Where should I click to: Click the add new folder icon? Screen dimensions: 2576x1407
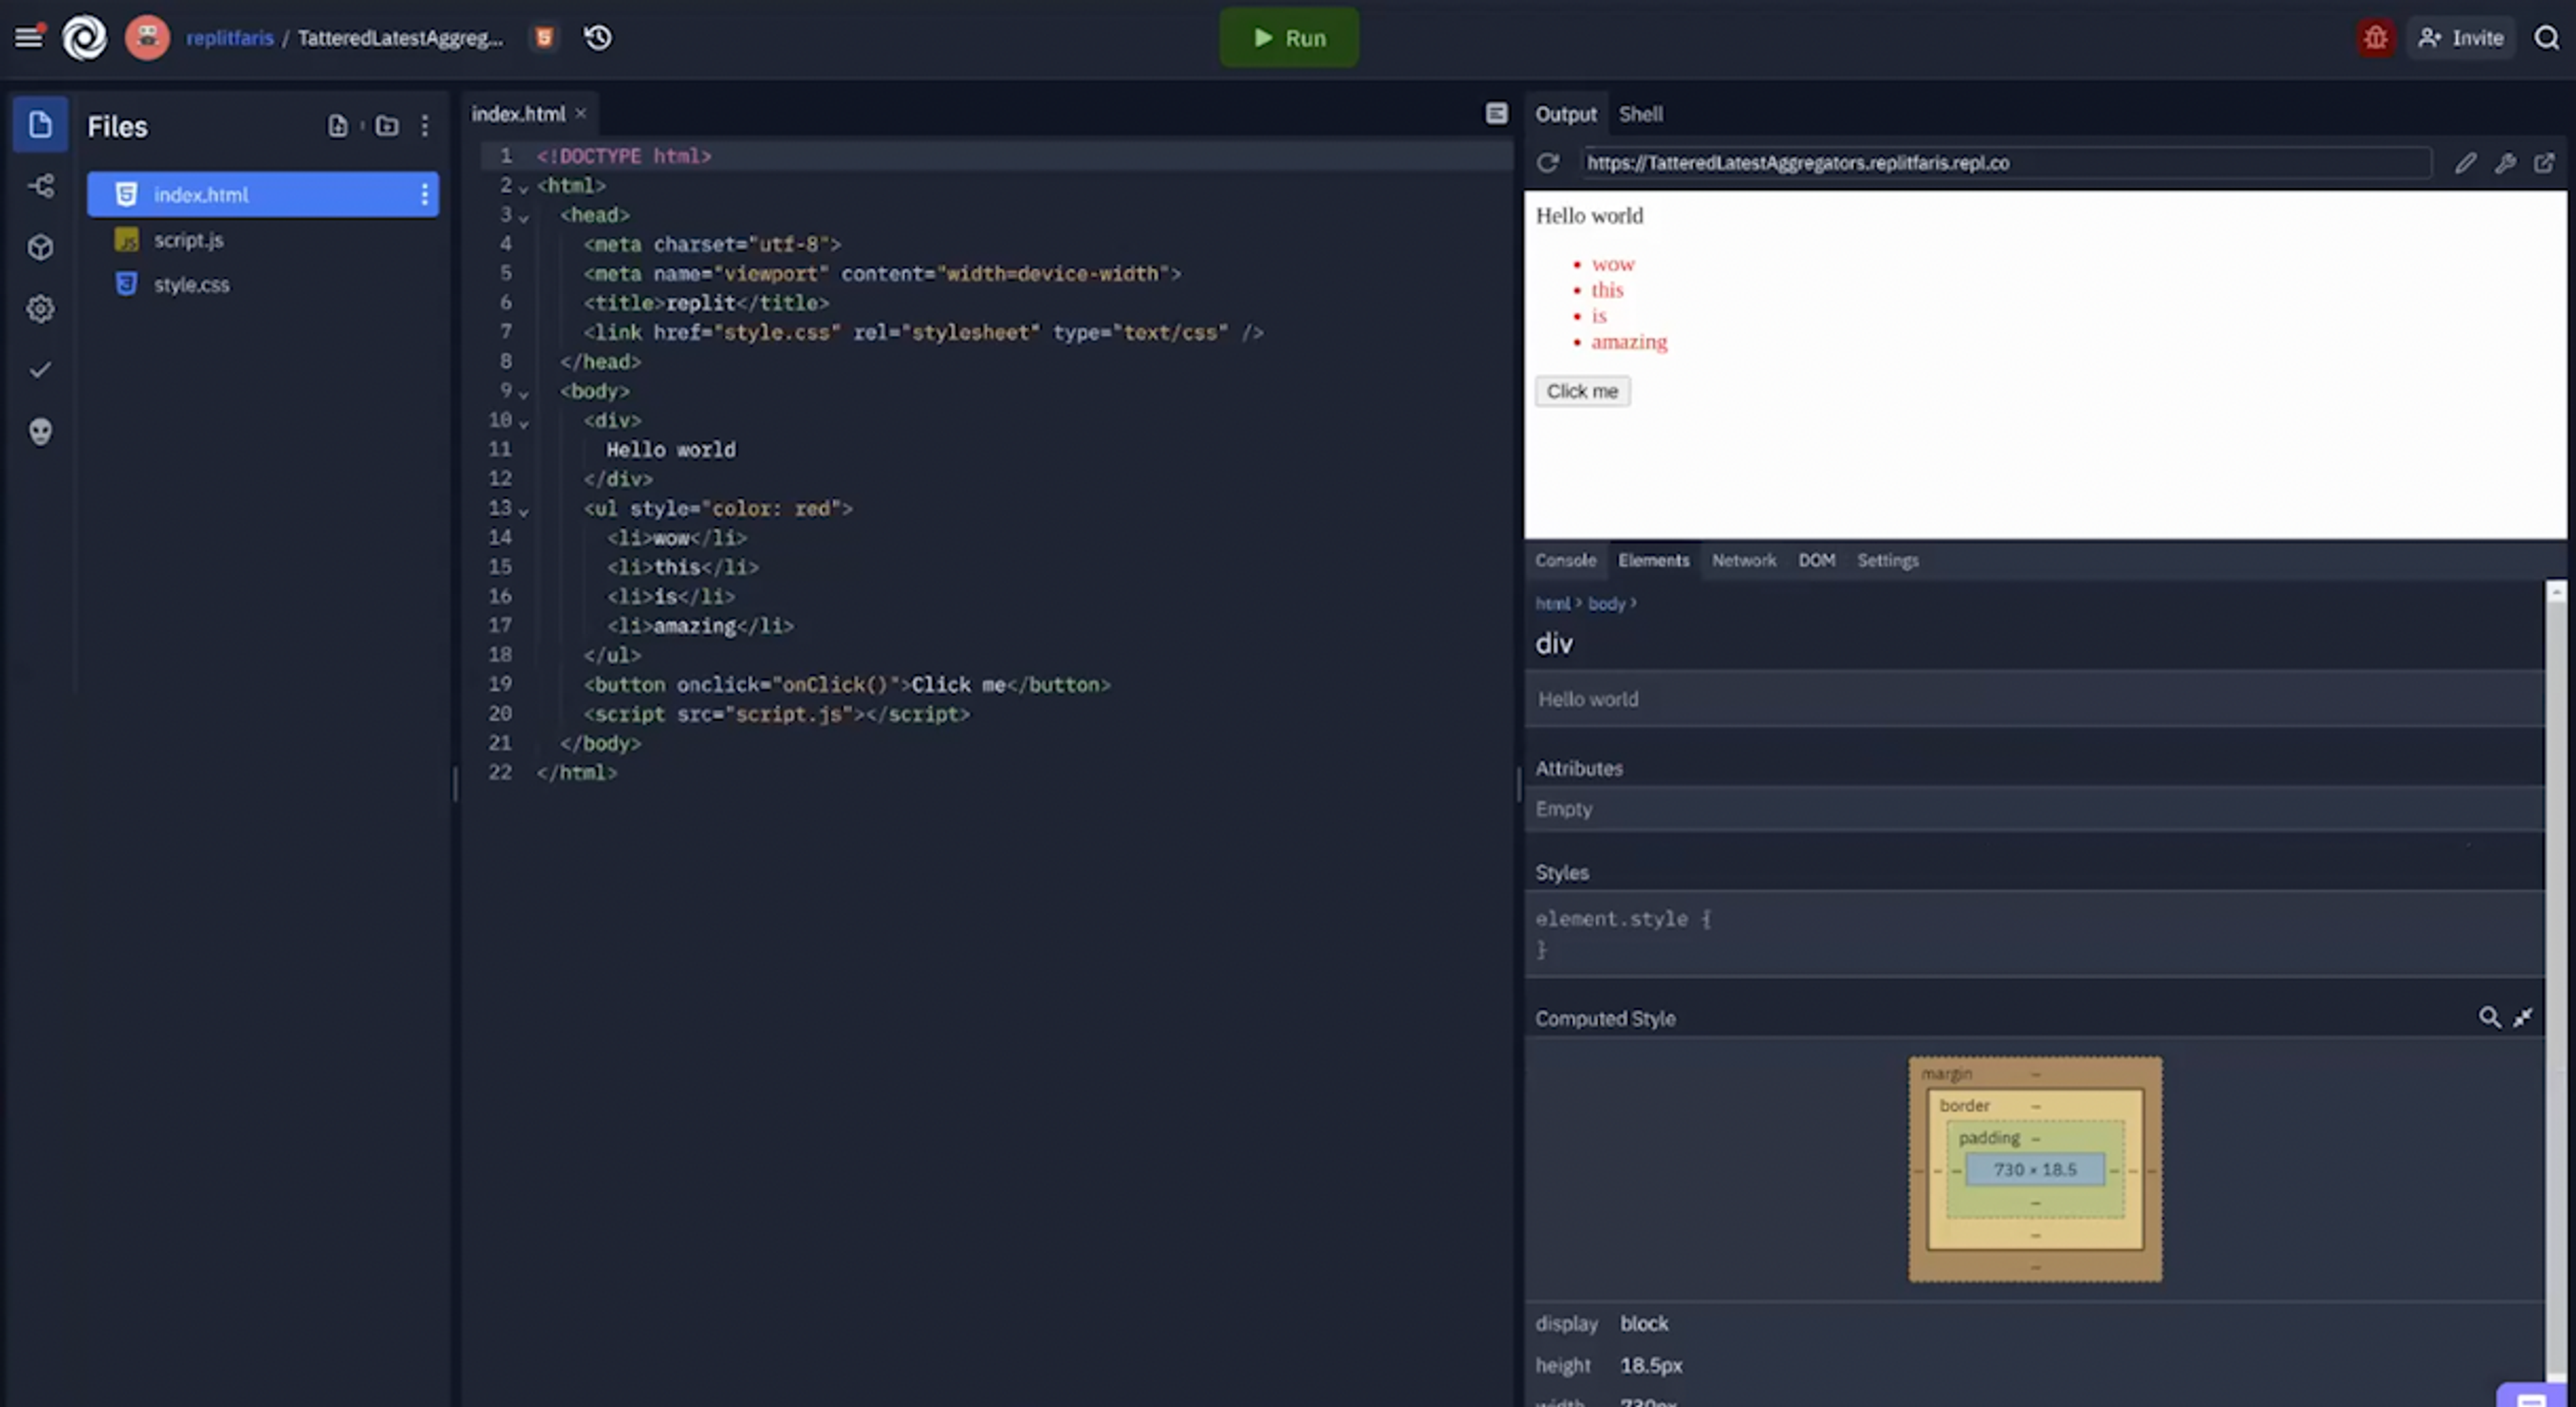click(387, 126)
